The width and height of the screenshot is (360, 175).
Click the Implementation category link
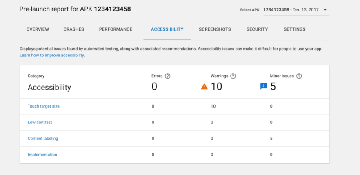point(42,155)
